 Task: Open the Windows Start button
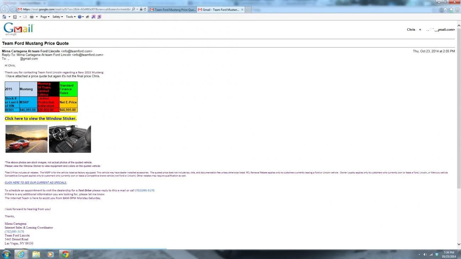6,254
